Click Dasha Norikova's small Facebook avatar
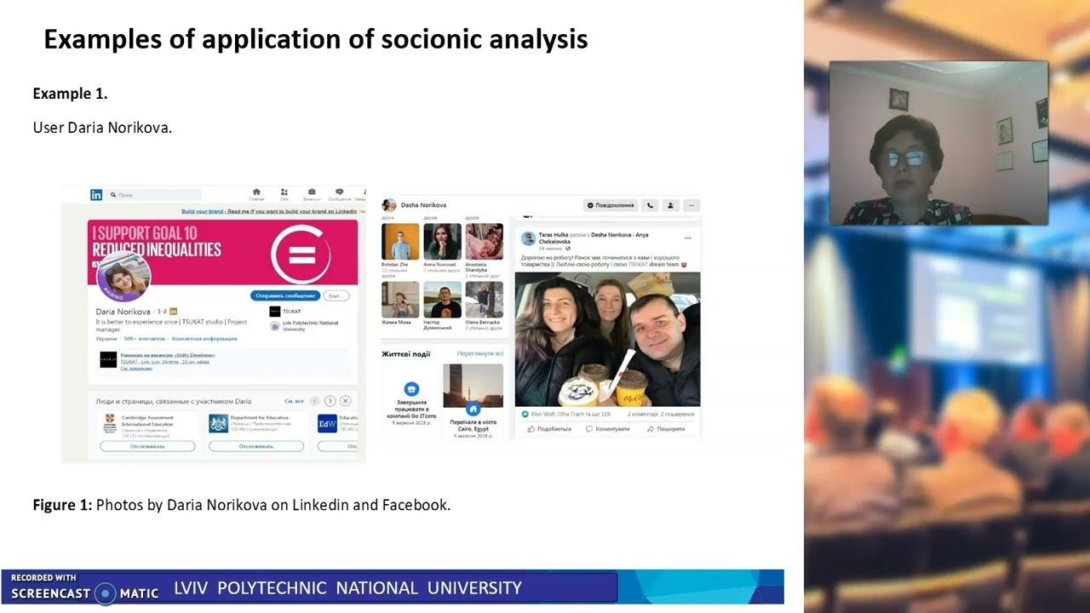This screenshot has height=613, width=1090. click(389, 205)
